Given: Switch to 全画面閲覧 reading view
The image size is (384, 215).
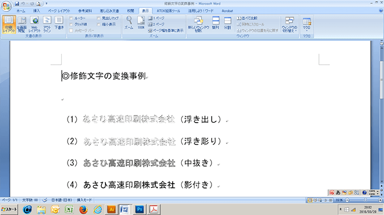Looking at the screenshot, I should pyautogui.click(x=22, y=24).
